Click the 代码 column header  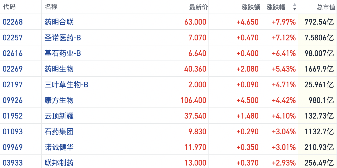click(9, 7)
